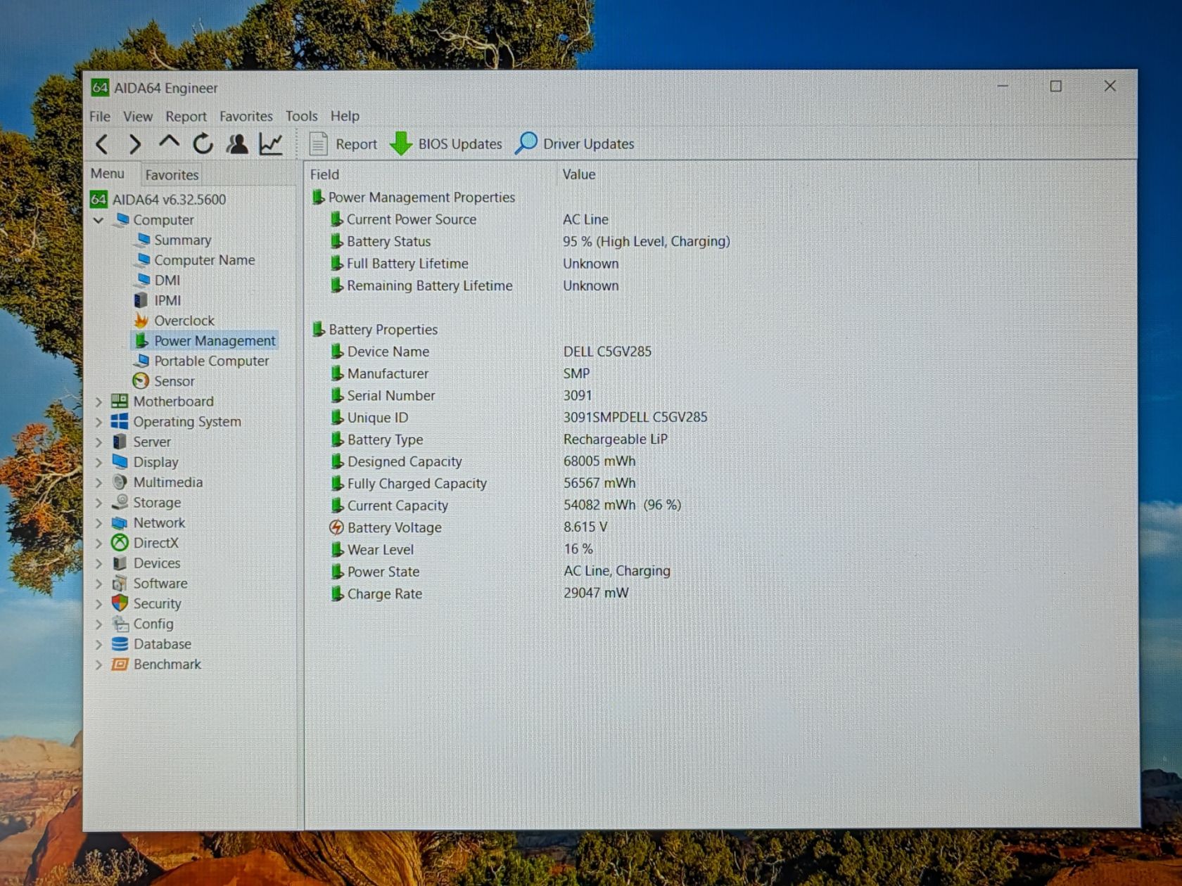Open Driver Updates from the toolbar
Image resolution: width=1182 pixels, height=886 pixels.
pyautogui.click(x=575, y=143)
